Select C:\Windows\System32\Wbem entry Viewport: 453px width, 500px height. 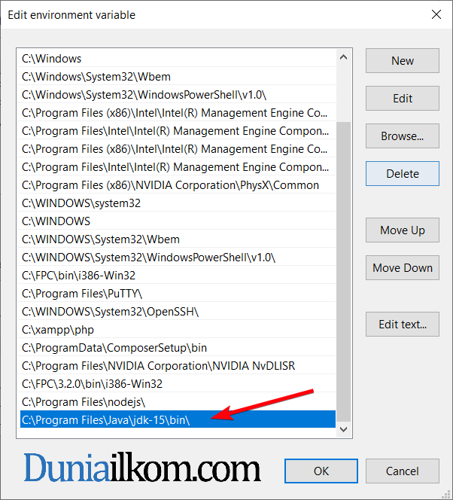pyautogui.click(x=178, y=77)
